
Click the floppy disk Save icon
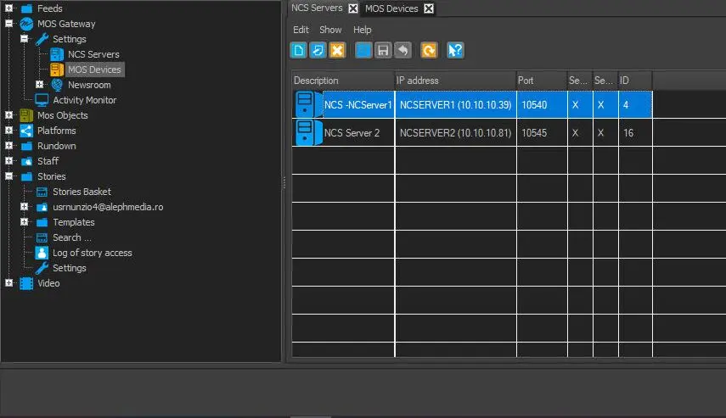(383, 51)
